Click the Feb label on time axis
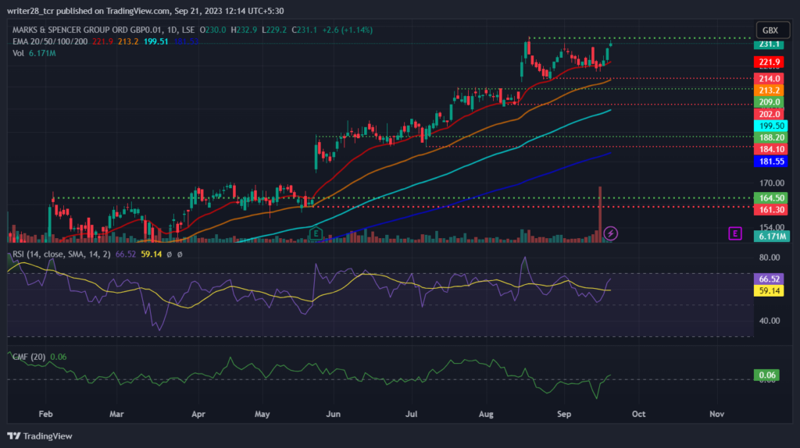Viewport: 800px width, 448px height. (x=45, y=414)
